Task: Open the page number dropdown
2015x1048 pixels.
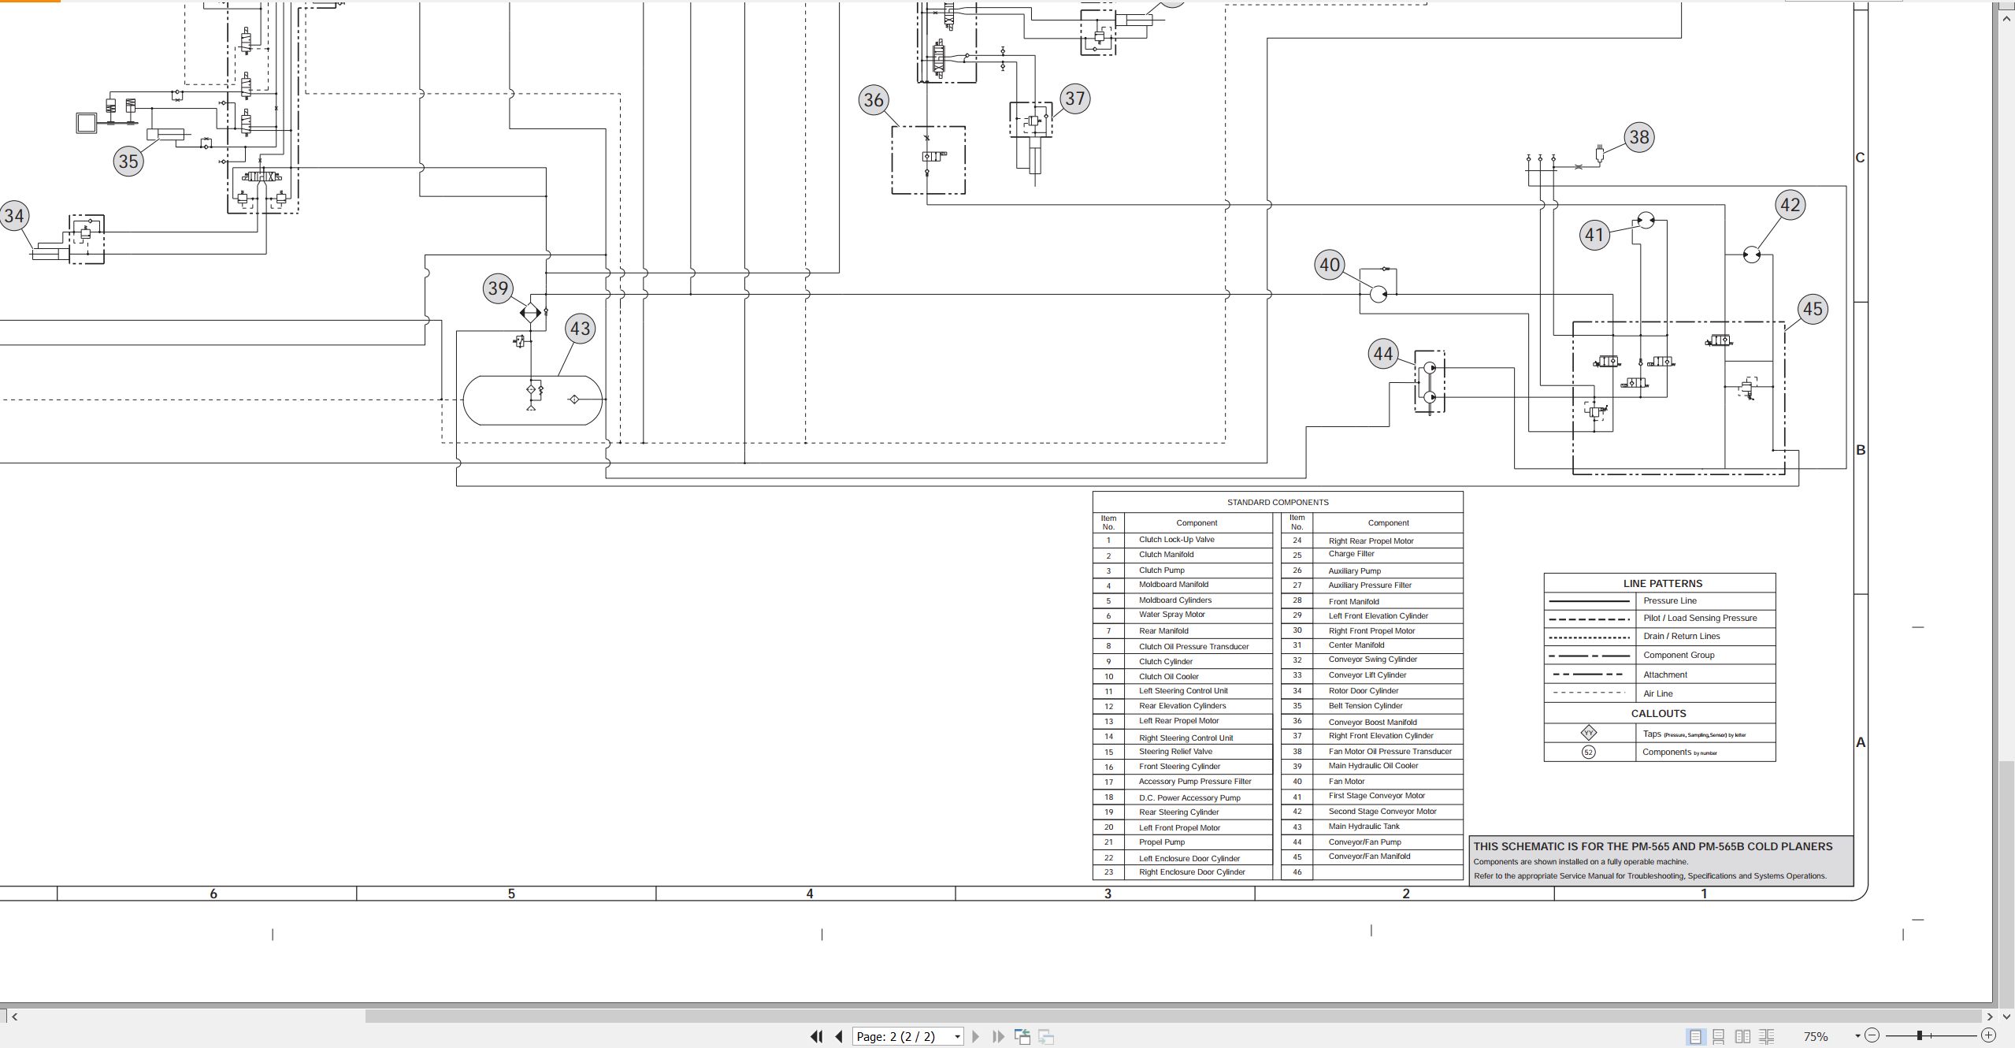Action: tap(957, 1037)
